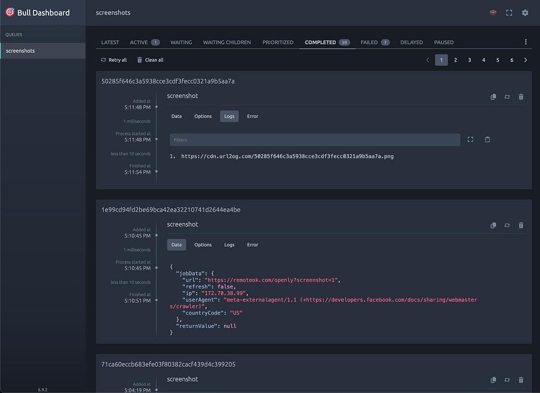The width and height of the screenshot is (540, 393).
Task: Go to next page with right chevron
Action: (x=525, y=60)
